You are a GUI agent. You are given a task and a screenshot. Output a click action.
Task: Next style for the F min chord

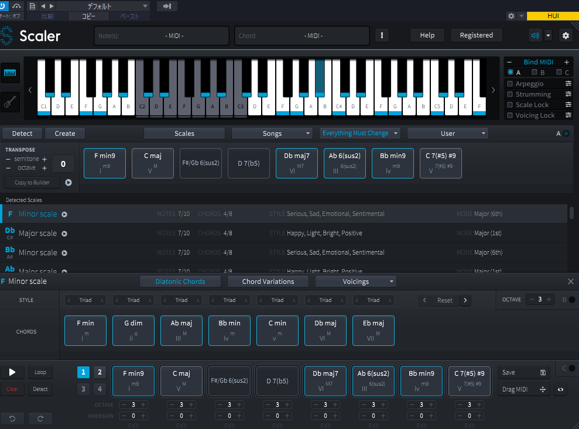coord(102,300)
